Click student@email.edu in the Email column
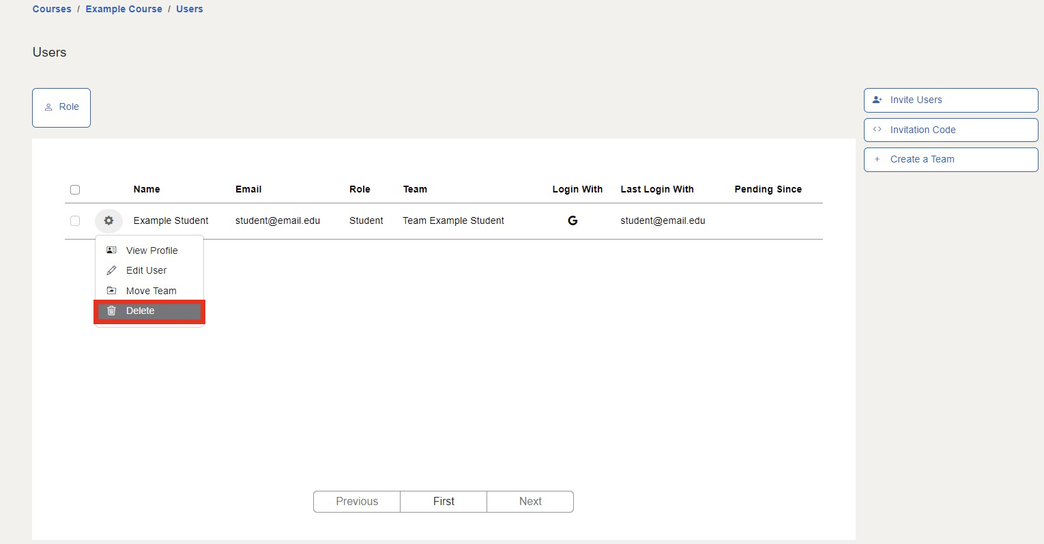1044x544 pixels. (278, 220)
